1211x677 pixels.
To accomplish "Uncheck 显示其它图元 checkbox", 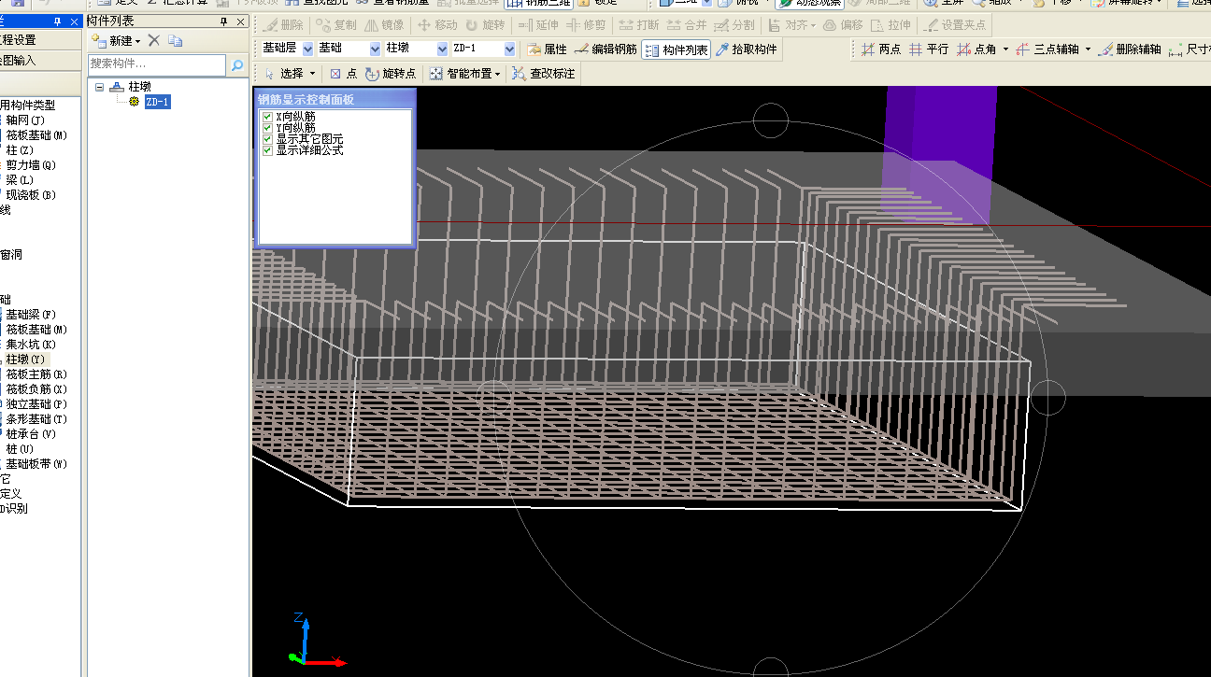I will 268,139.
